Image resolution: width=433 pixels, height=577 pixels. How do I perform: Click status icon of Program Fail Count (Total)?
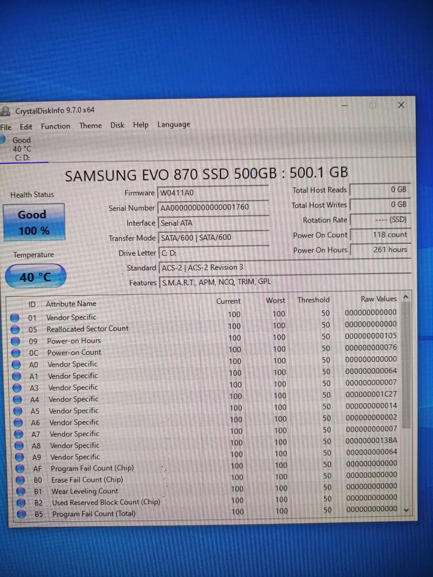[22, 514]
